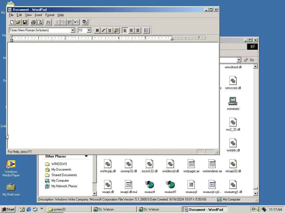
Task: Open the File menu
Action: click(11, 15)
